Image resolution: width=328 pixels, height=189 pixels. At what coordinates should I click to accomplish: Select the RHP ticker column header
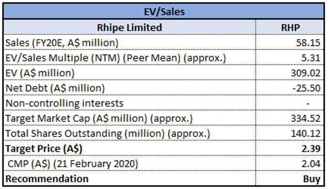pyautogui.click(x=290, y=28)
